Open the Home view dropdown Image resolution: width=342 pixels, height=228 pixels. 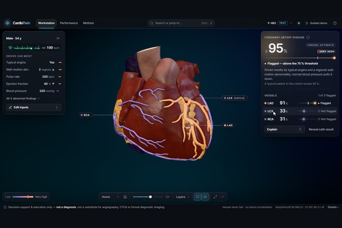tap(110, 197)
